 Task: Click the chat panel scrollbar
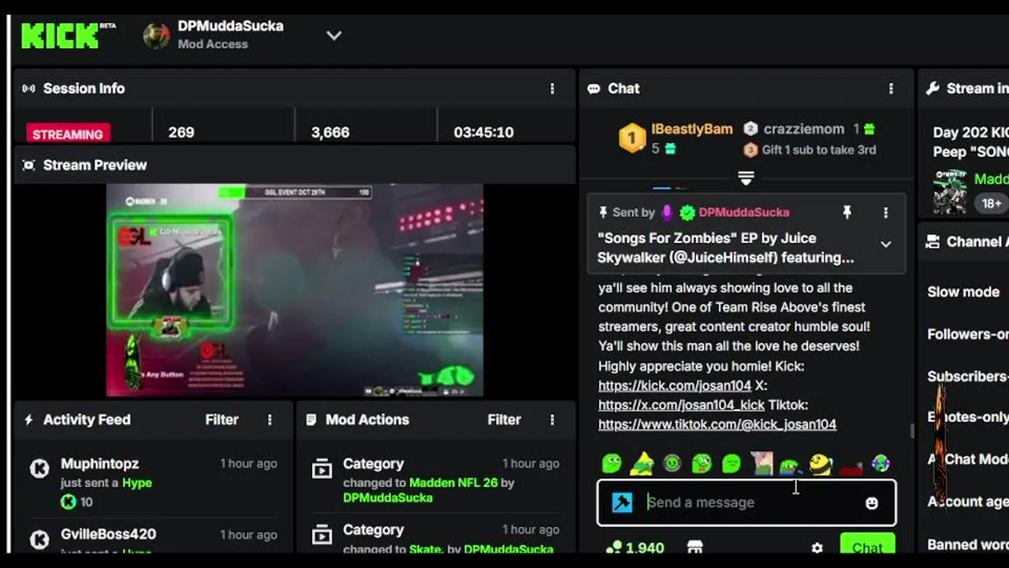point(912,431)
